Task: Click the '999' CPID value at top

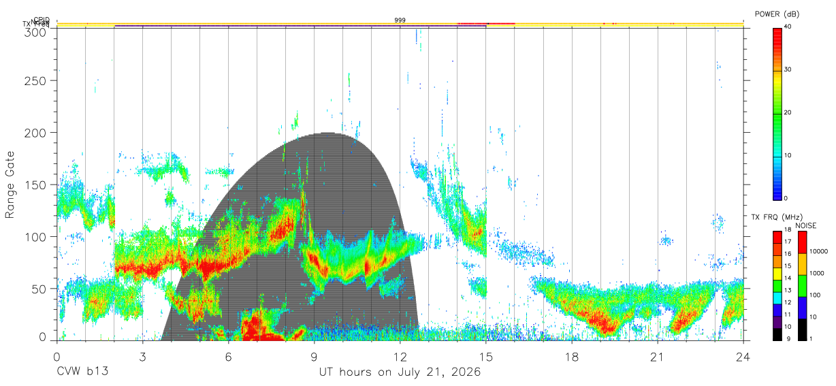Action: click(400, 20)
